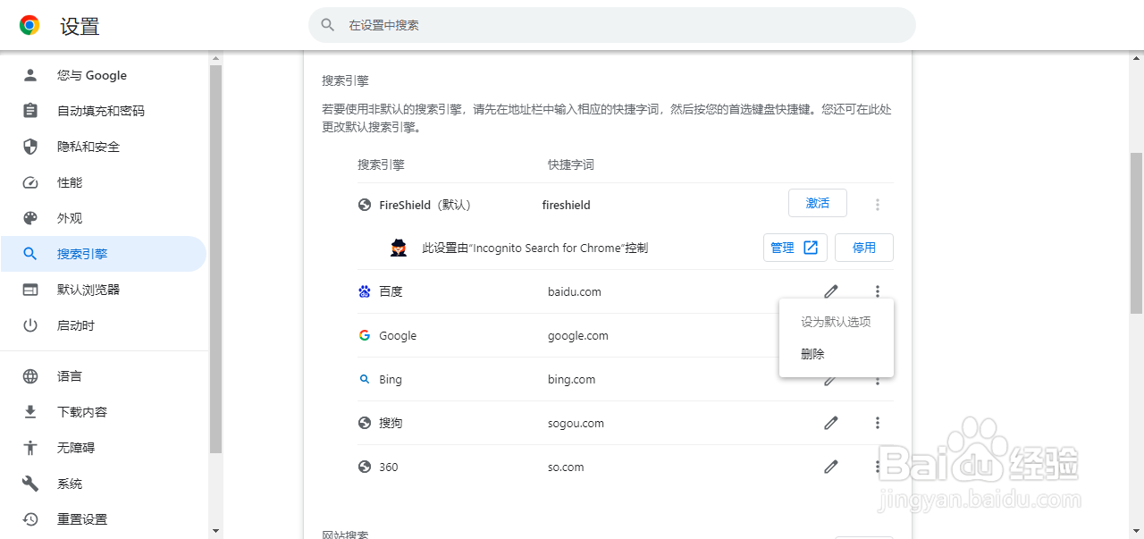Click the FireShield globe favicon

tap(365, 205)
